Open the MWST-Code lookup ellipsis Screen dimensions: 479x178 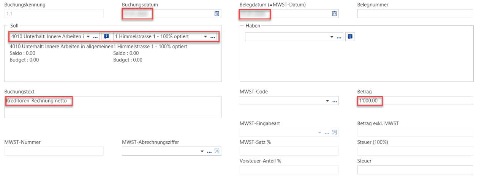coord(335,101)
